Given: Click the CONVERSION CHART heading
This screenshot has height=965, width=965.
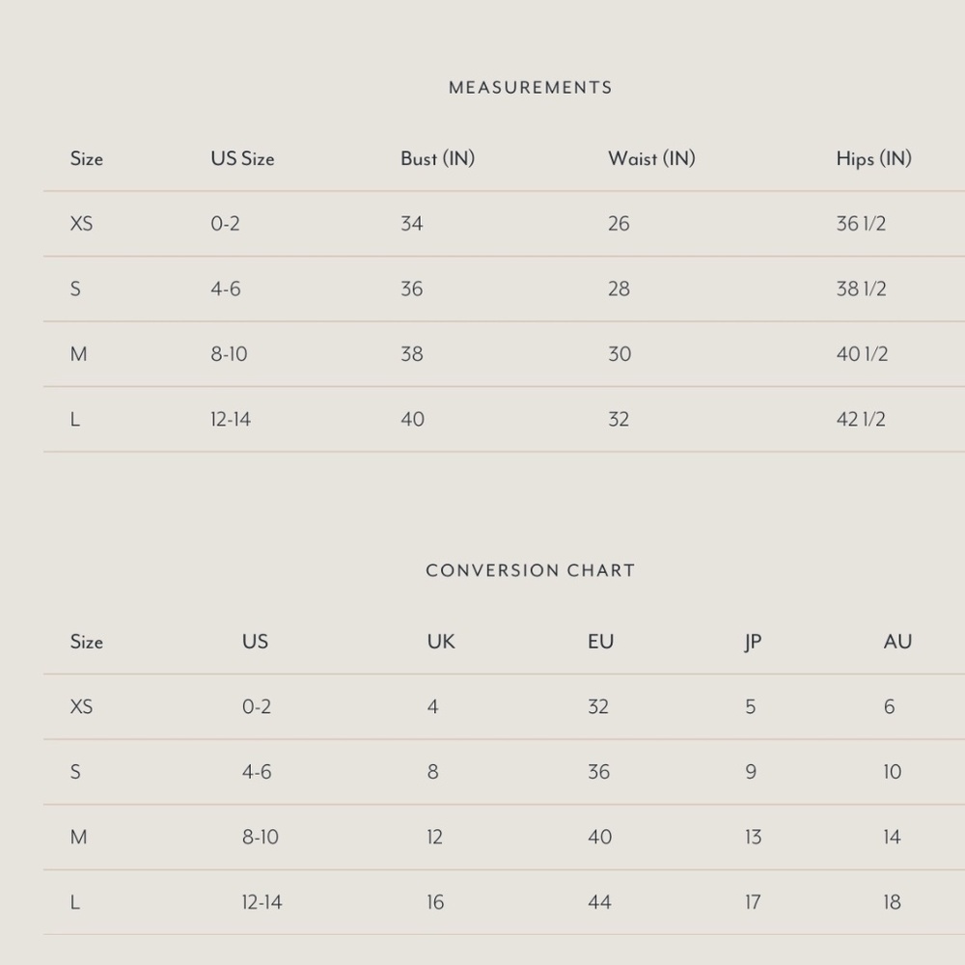Looking at the screenshot, I should click(x=530, y=570).
